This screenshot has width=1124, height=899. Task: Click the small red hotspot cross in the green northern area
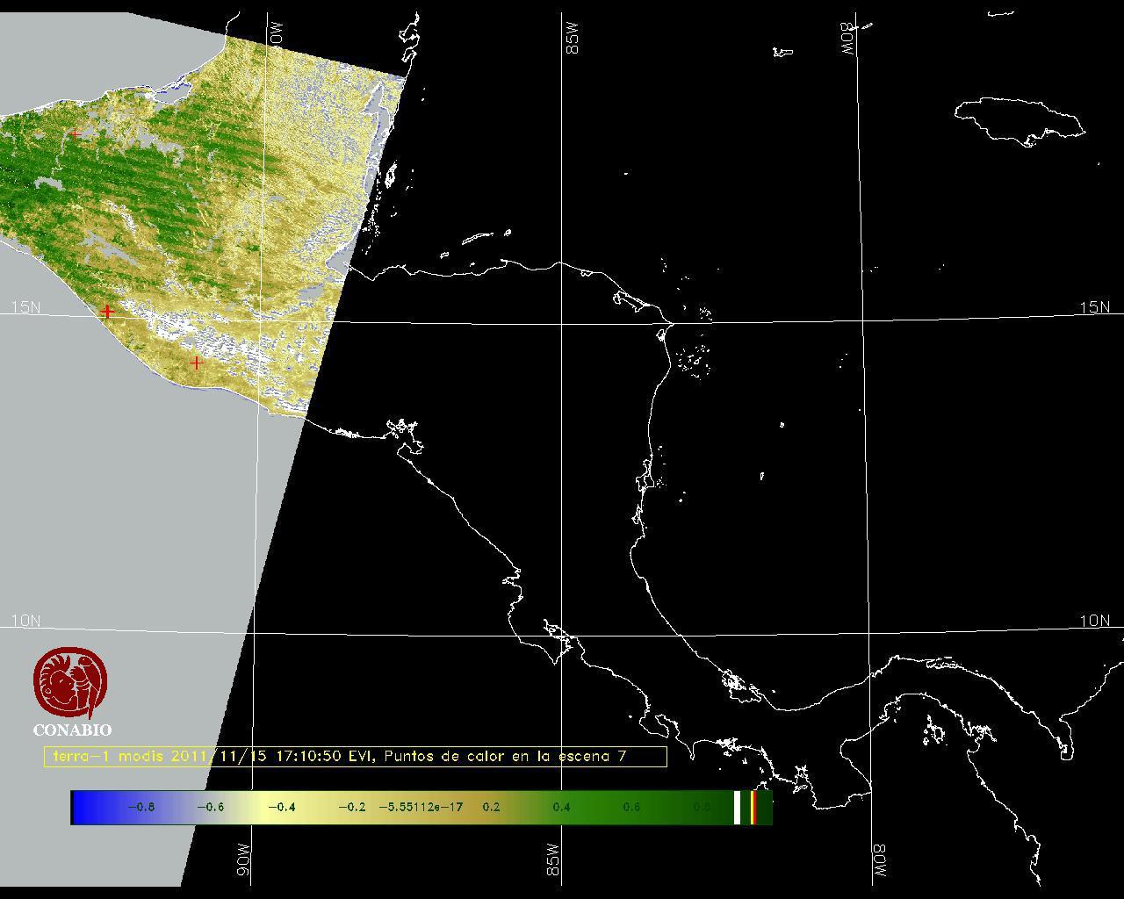pos(76,134)
